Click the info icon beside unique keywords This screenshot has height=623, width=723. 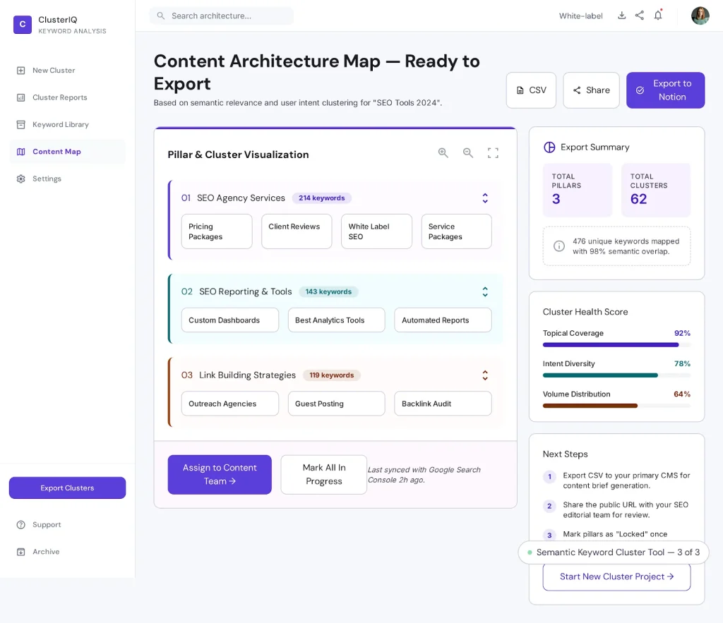[559, 246]
